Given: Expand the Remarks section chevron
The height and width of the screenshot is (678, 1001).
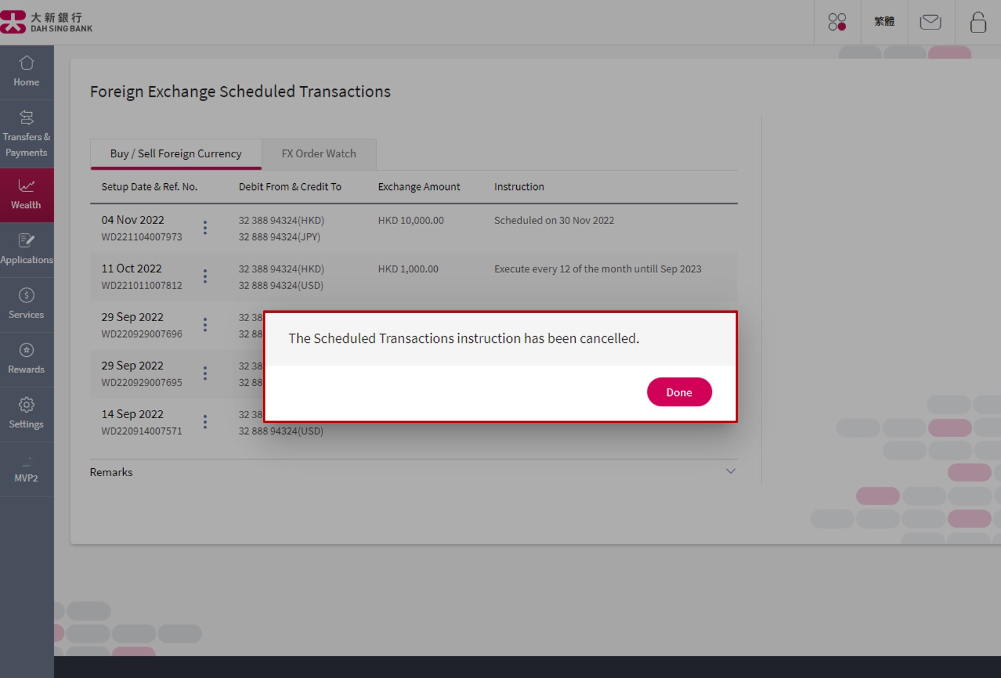Looking at the screenshot, I should tap(730, 471).
